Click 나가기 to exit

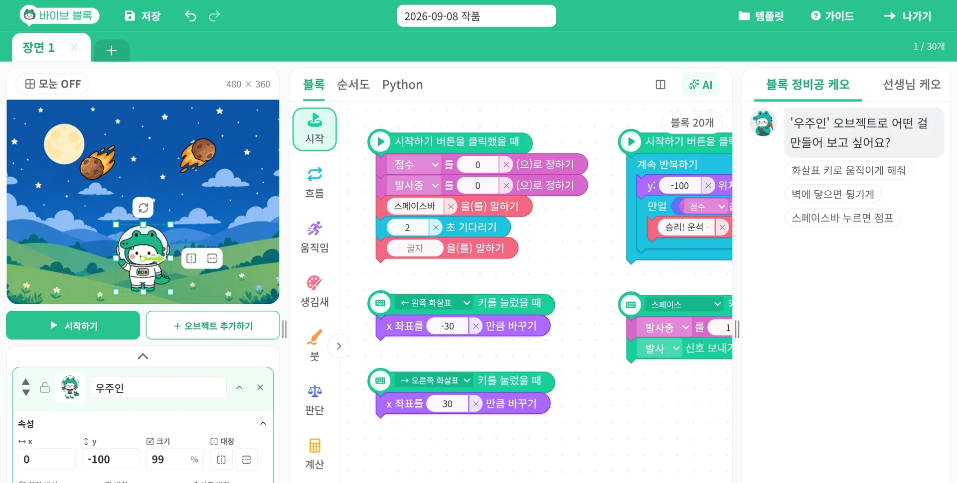click(907, 16)
